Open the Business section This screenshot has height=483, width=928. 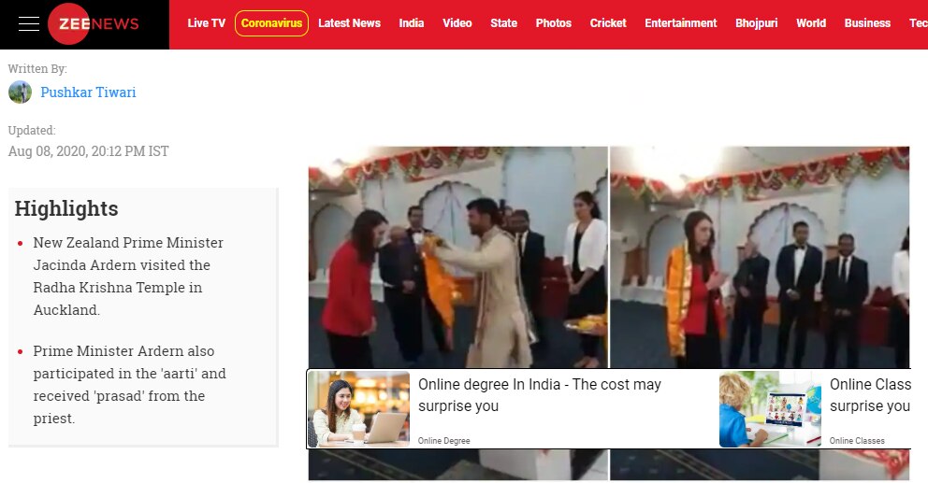tap(867, 23)
